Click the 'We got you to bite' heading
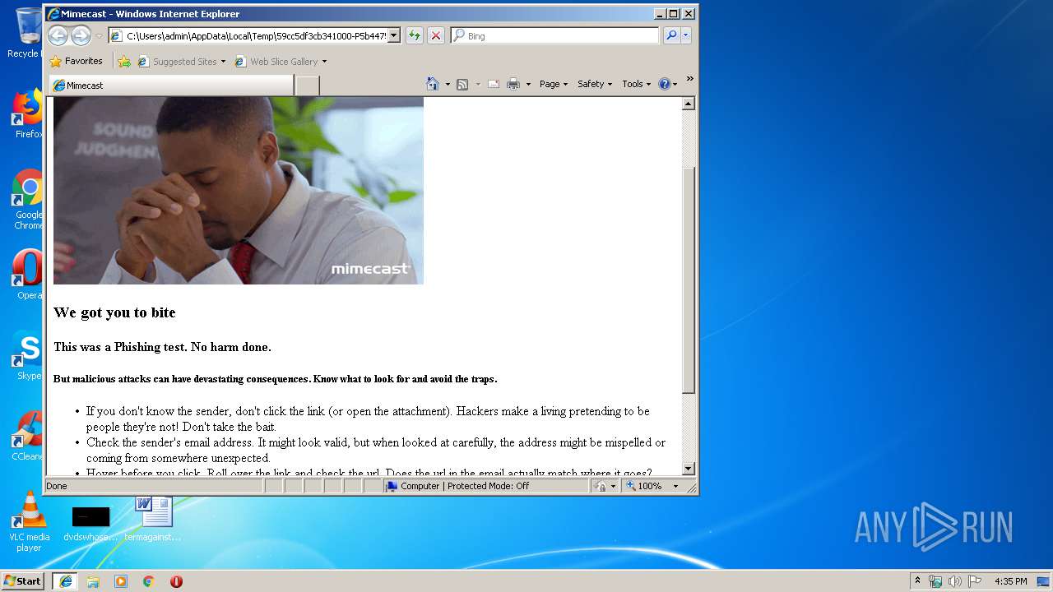This screenshot has height=592, width=1053. 114,312
